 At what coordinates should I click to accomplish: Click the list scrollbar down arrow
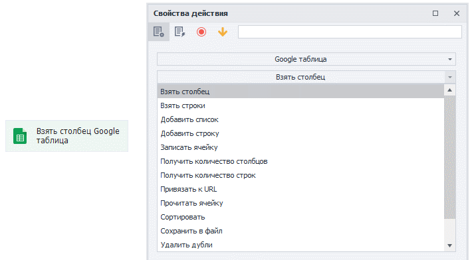click(450, 245)
